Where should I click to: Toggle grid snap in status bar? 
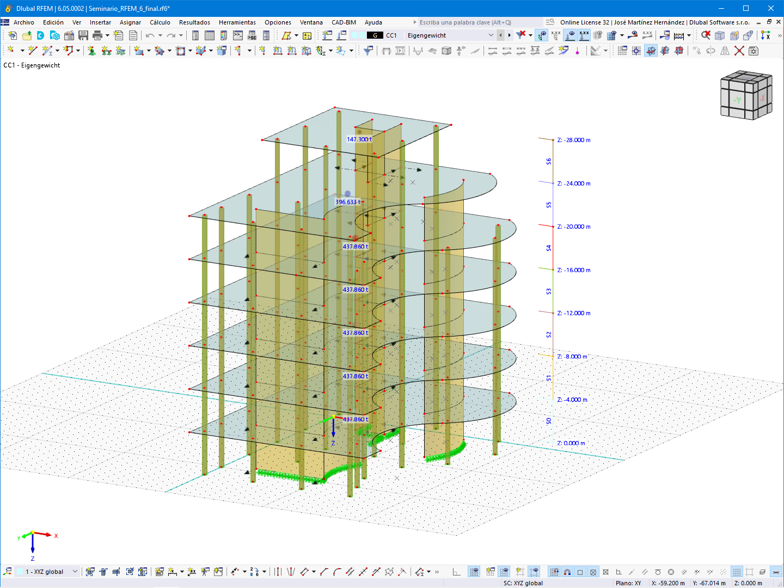[554, 572]
